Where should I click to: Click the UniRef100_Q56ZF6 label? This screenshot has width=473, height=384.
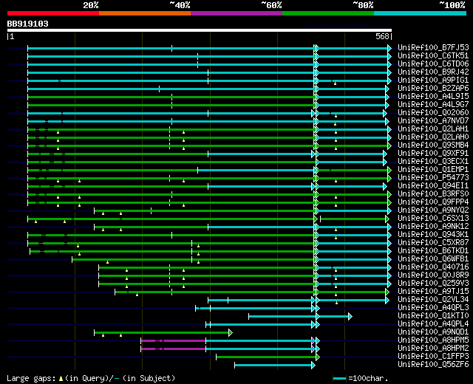click(433, 365)
